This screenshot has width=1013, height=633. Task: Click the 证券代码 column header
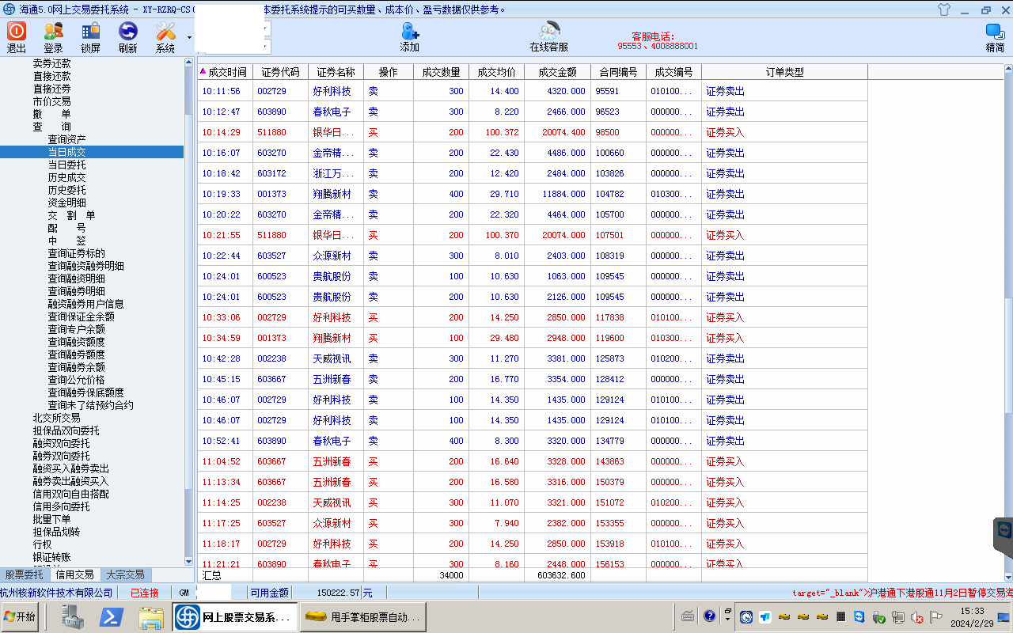[280, 72]
